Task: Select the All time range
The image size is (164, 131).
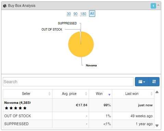Action: 92,14
